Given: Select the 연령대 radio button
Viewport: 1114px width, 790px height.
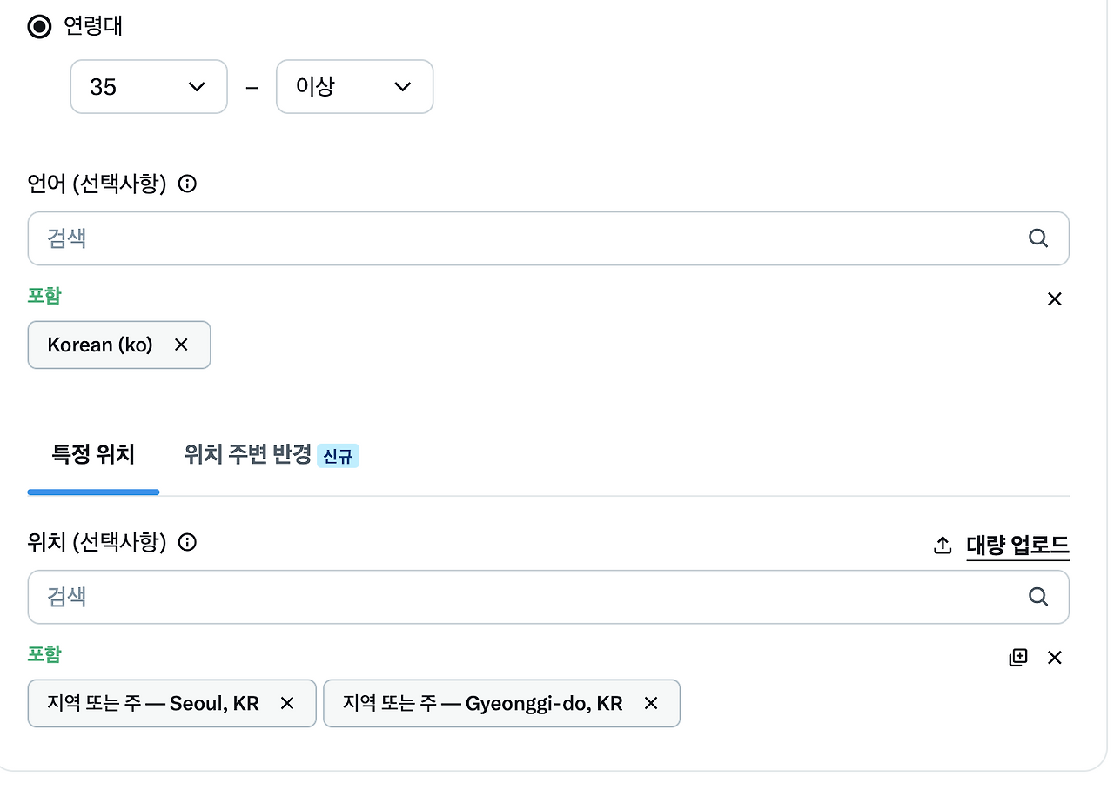Looking at the screenshot, I should (37, 26).
